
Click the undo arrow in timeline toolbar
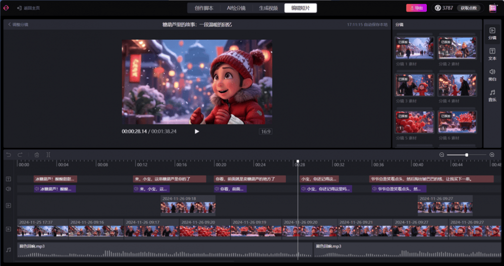tap(9, 155)
